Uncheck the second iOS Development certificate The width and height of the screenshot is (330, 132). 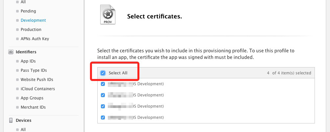coord(103,95)
